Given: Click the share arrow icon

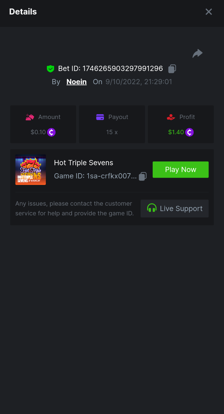Looking at the screenshot, I should 197,53.
